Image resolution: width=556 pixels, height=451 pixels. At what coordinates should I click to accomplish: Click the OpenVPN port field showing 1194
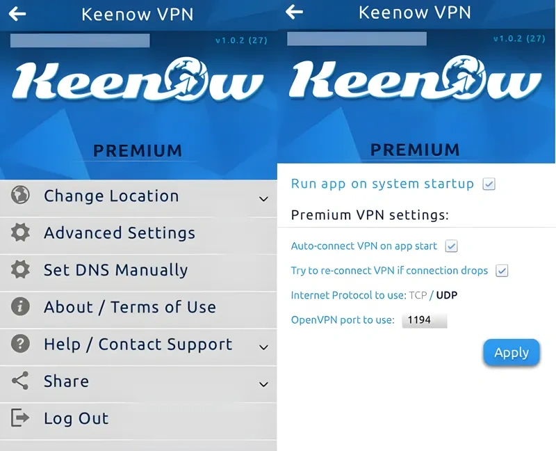point(425,320)
